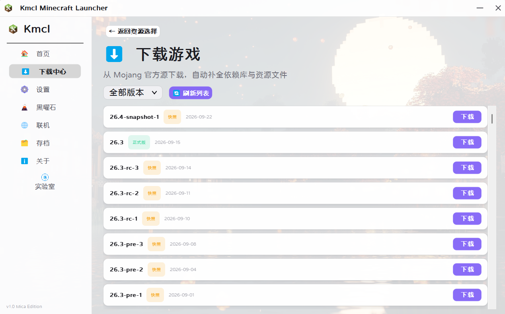Click the globe icon beside 联机
The image size is (505, 314).
point(25,125)
